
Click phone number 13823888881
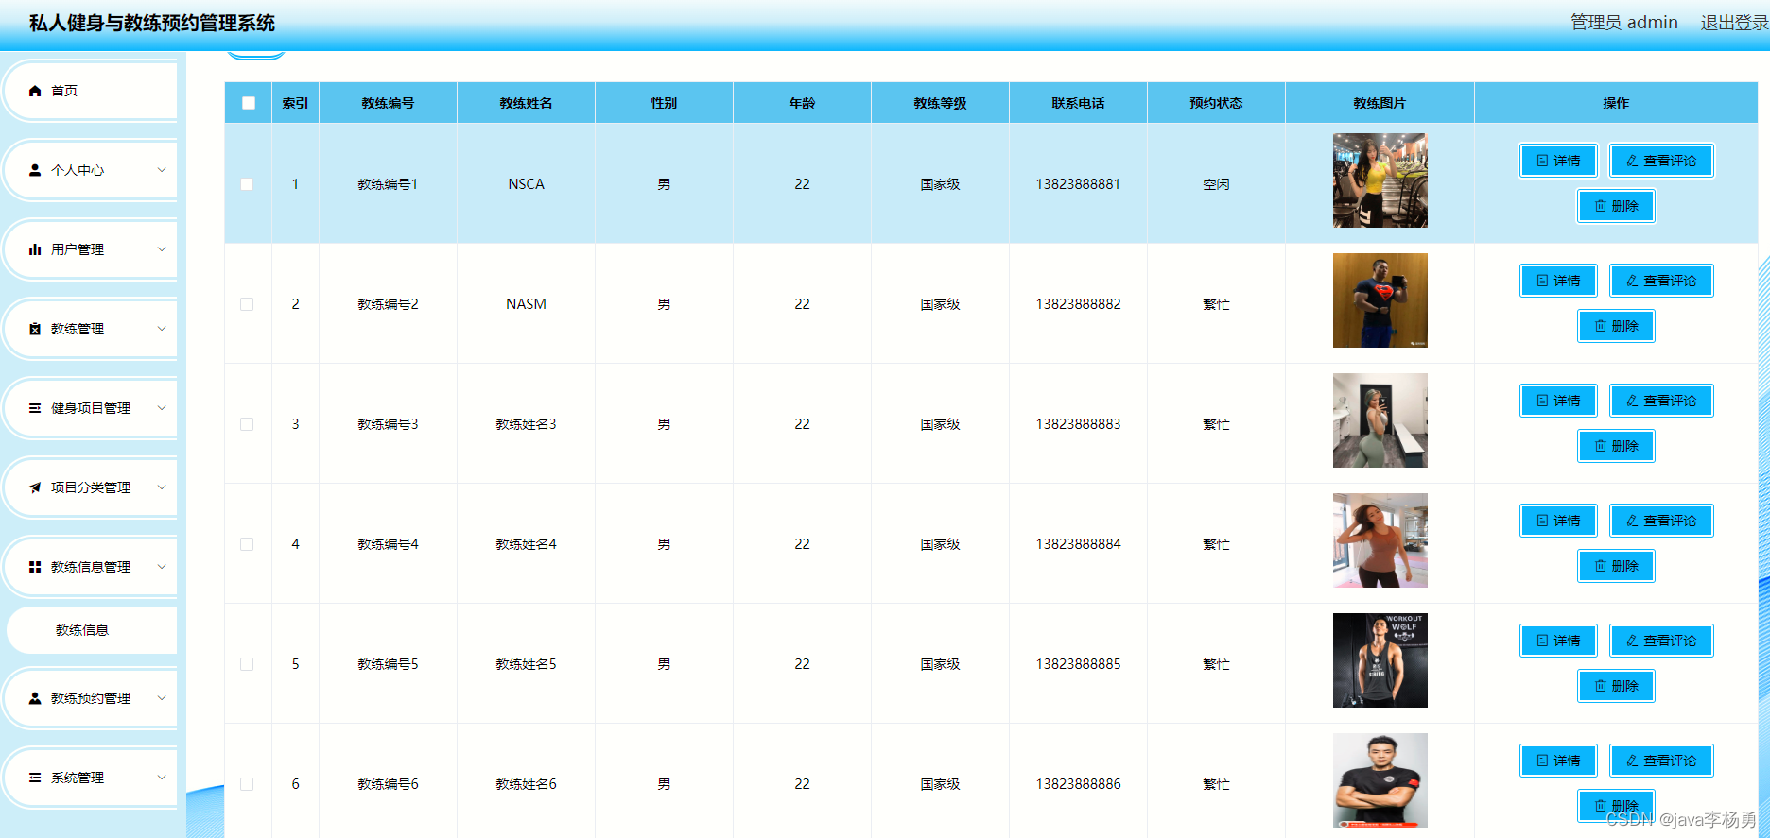pyautogui.click(x=1078, y=184)
